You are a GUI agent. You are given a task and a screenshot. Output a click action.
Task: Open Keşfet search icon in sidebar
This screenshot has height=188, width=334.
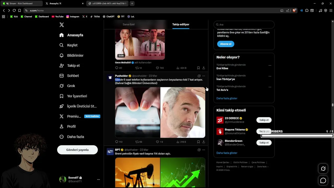62,45
